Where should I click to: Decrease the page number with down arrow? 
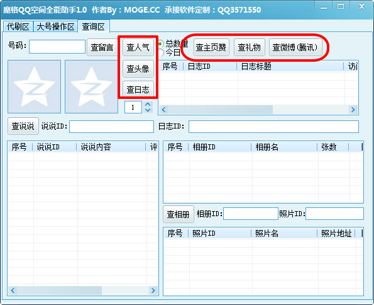(148, 110)
